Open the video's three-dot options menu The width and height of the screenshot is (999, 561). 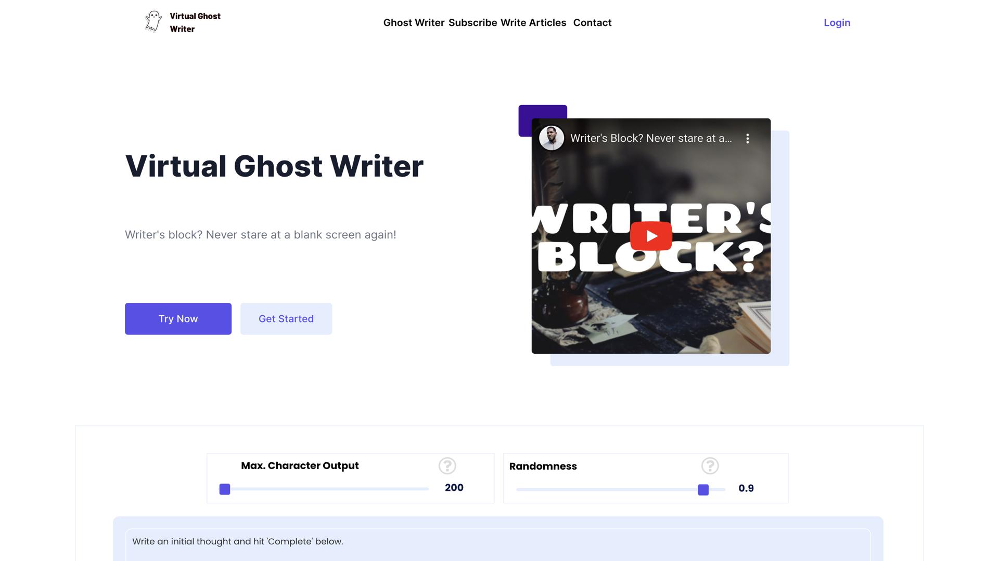[x=748, y=139]
